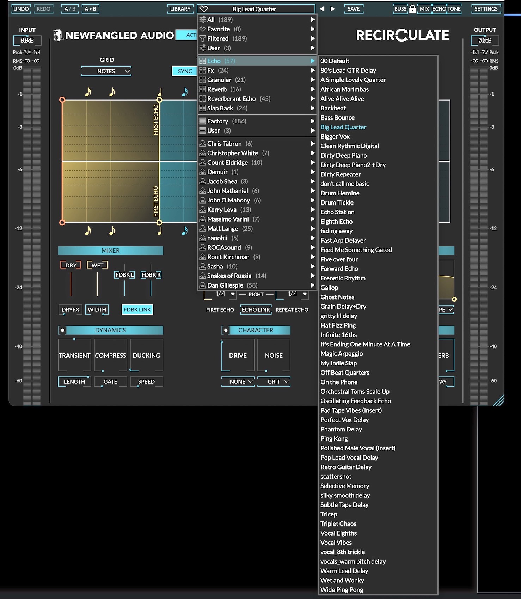The image size is (521, 599).
Task: Click the sliders icon beside All (189)
Action: 203,19
